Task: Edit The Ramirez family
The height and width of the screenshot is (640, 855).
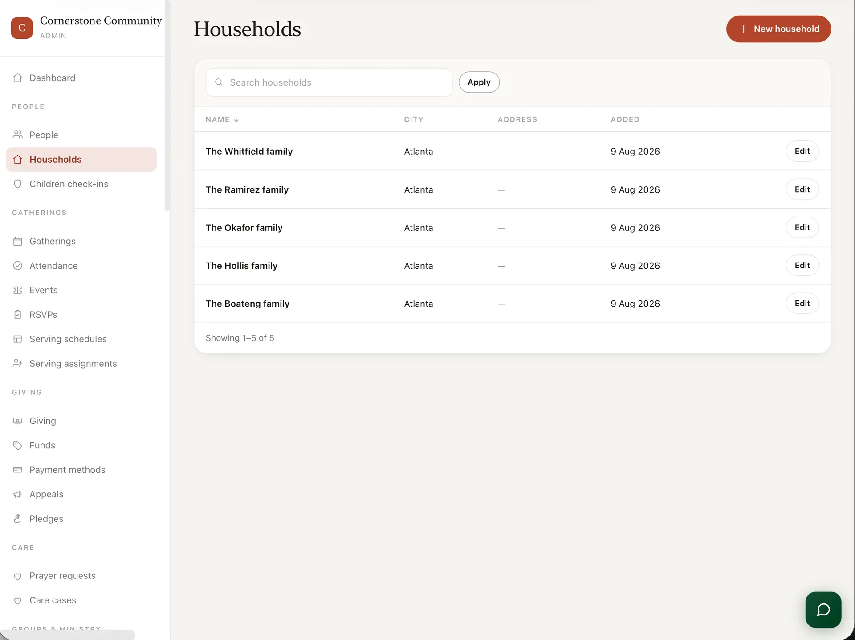Action: (802, 189)
